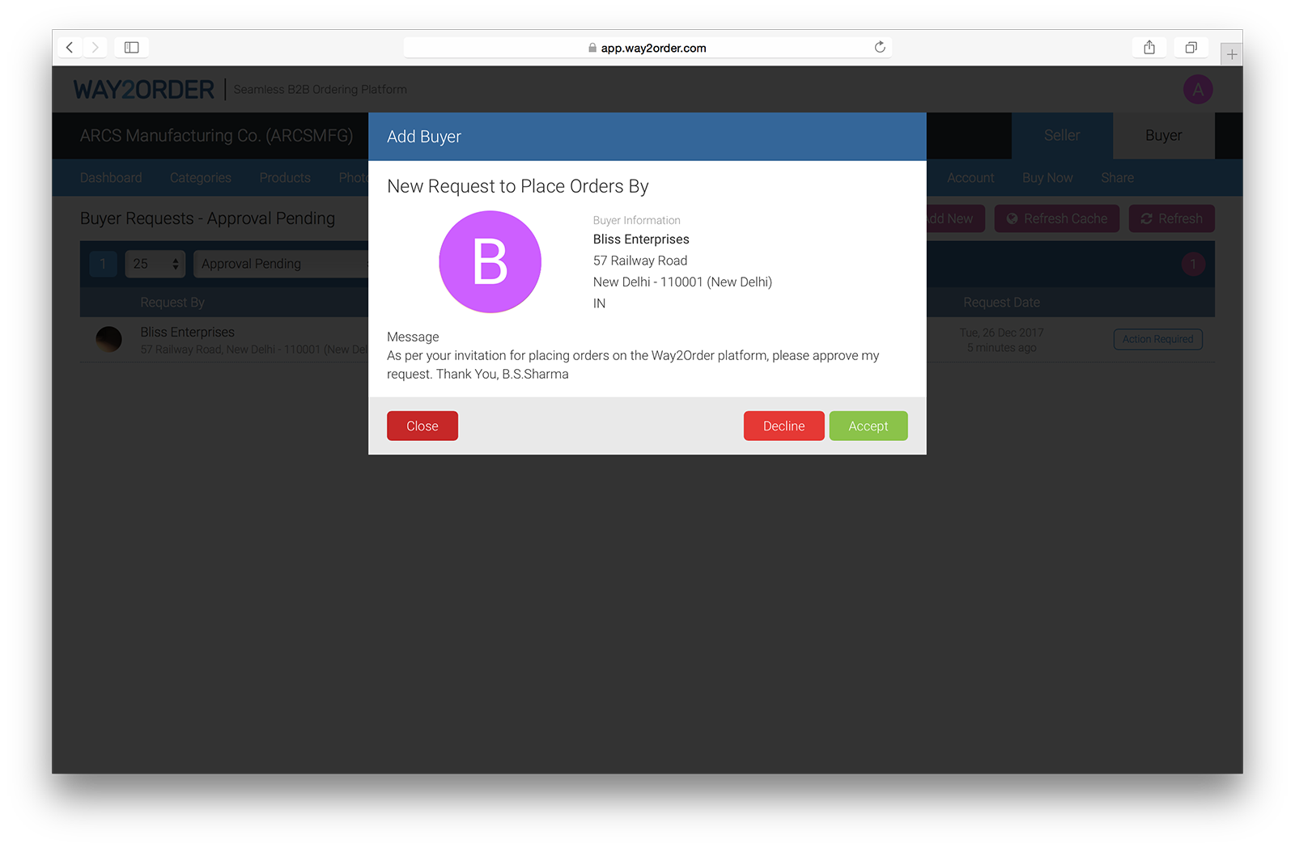
Task: Accept the buyer request
Action: [x=868, y=426]
